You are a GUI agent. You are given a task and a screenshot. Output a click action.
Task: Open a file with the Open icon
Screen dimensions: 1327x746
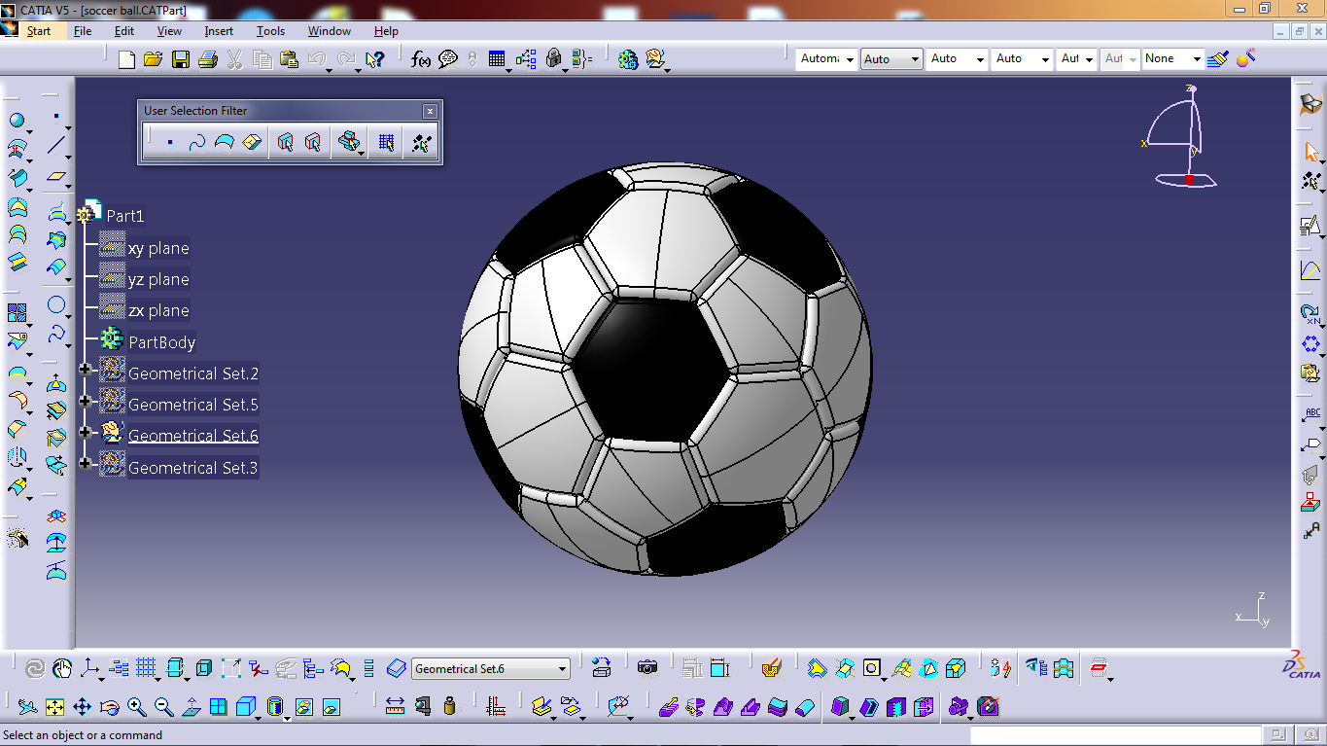point(153,60)
